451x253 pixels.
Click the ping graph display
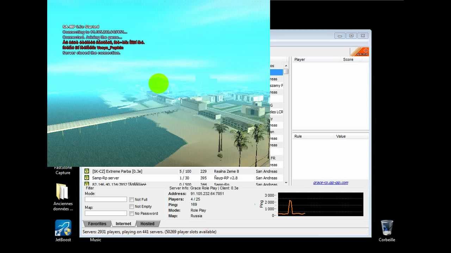pyautogui.click(x=321, y=204)
